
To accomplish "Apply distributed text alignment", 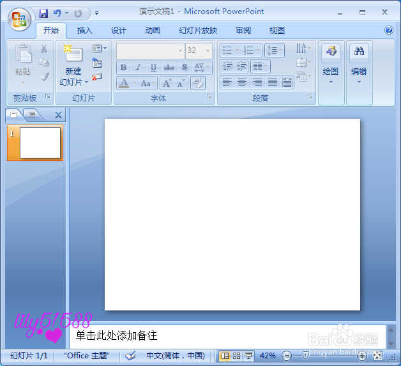I will pyautogui.click(x=287, y=82).
